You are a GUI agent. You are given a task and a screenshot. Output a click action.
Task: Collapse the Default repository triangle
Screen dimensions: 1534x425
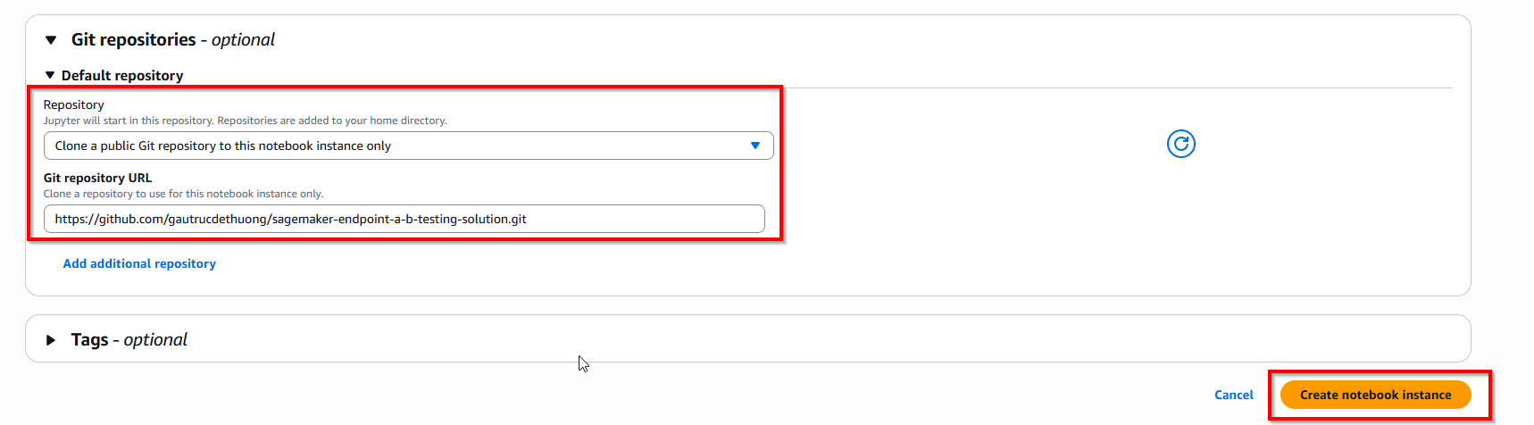(x=50, y=76)
